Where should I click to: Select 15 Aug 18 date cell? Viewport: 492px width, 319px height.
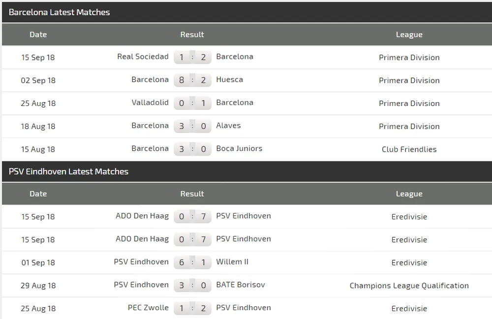(38, 149)
